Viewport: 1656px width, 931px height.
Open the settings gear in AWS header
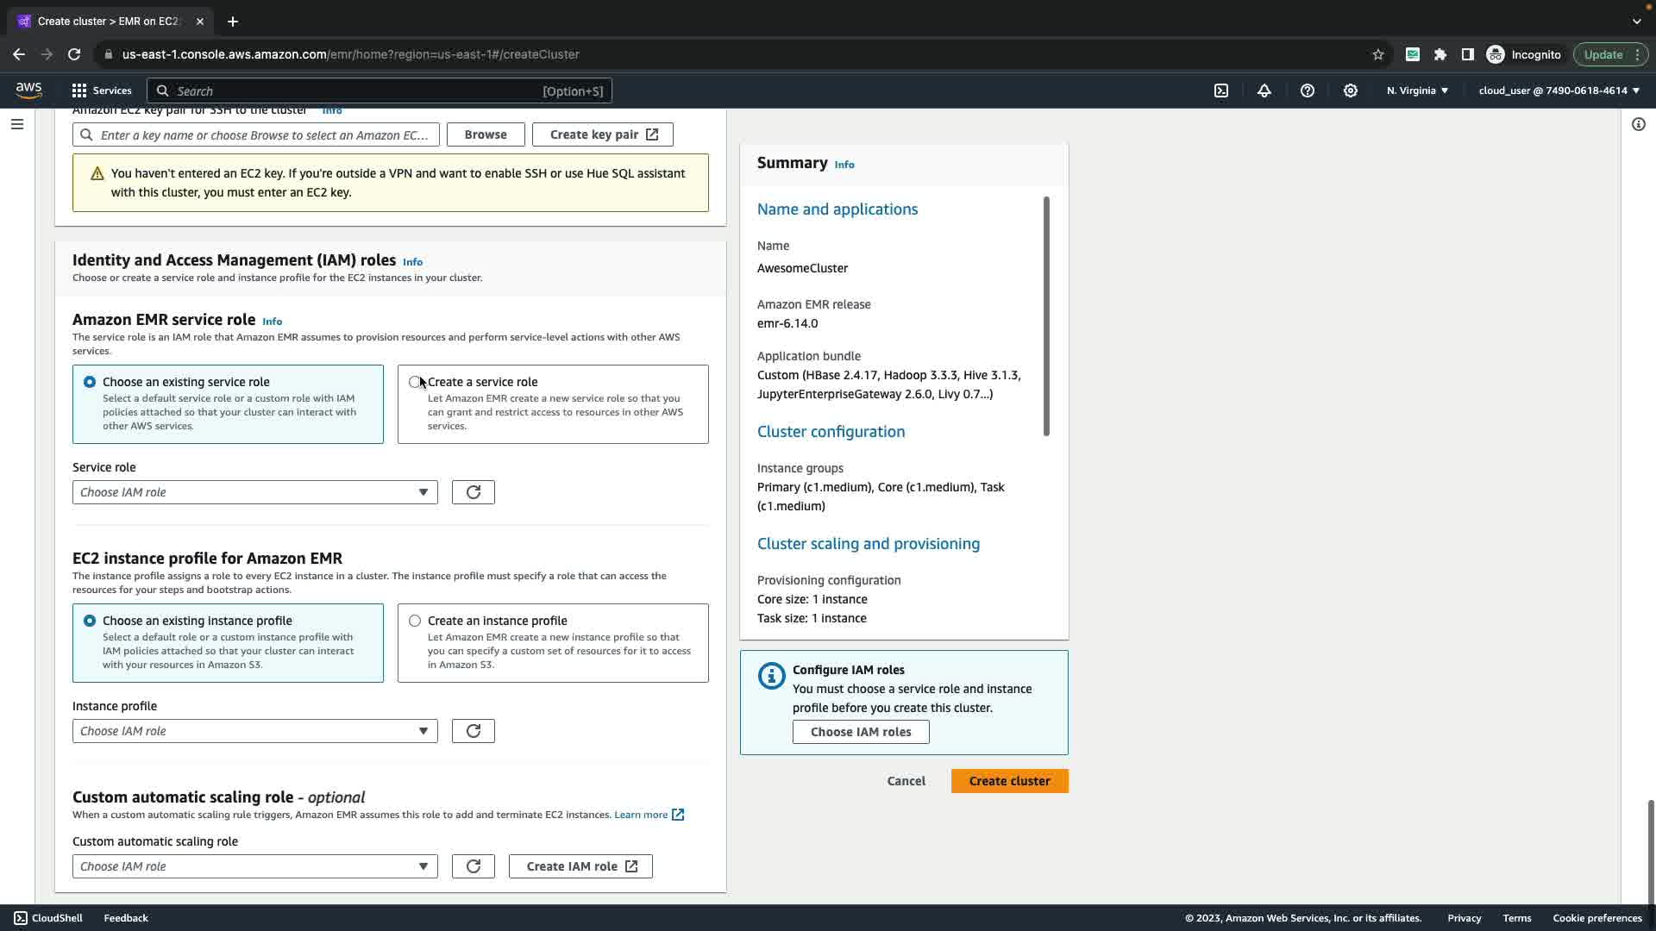[1351, 91]
